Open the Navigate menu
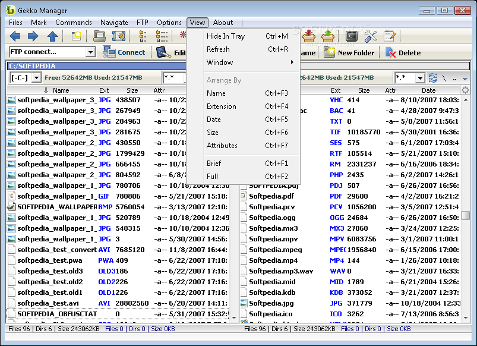This screenshot has width=477, height=346. click(114, 23)
